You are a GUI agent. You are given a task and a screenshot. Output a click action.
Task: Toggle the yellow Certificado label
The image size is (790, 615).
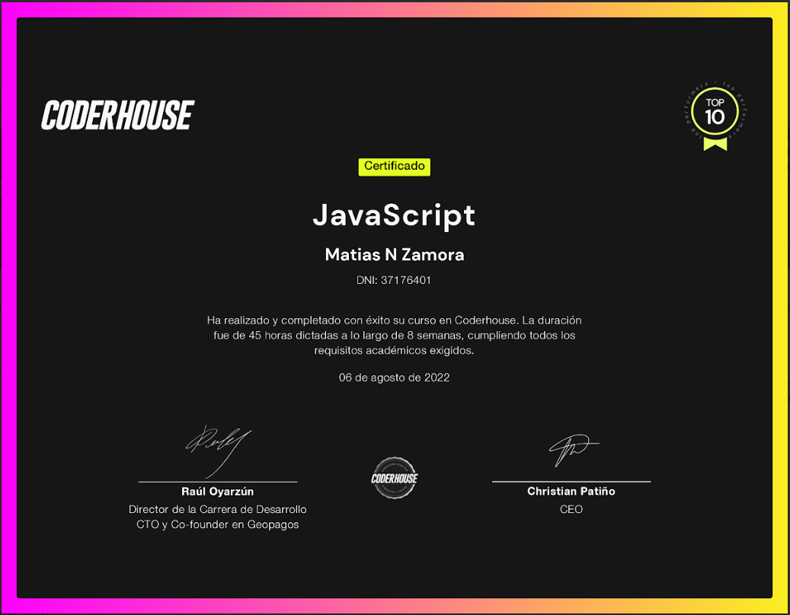tap(394, 167)
